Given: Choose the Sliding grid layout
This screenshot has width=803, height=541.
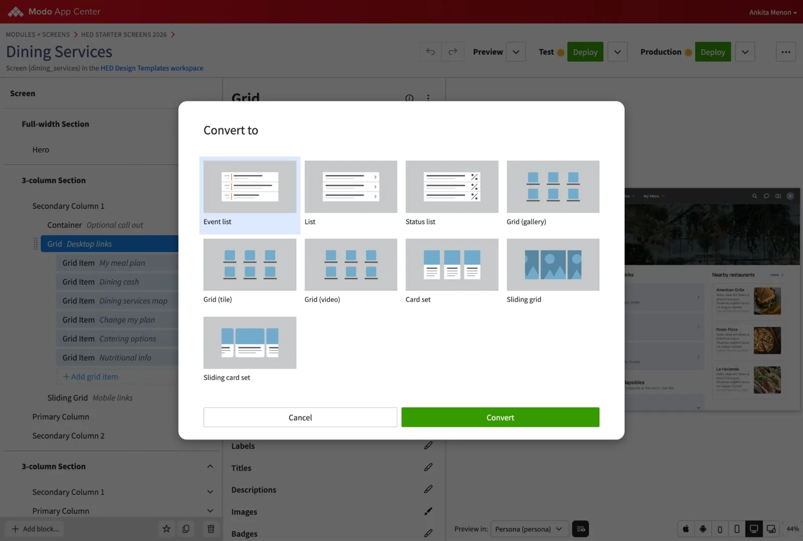Looking at the screenshot, I should (553, 264).
